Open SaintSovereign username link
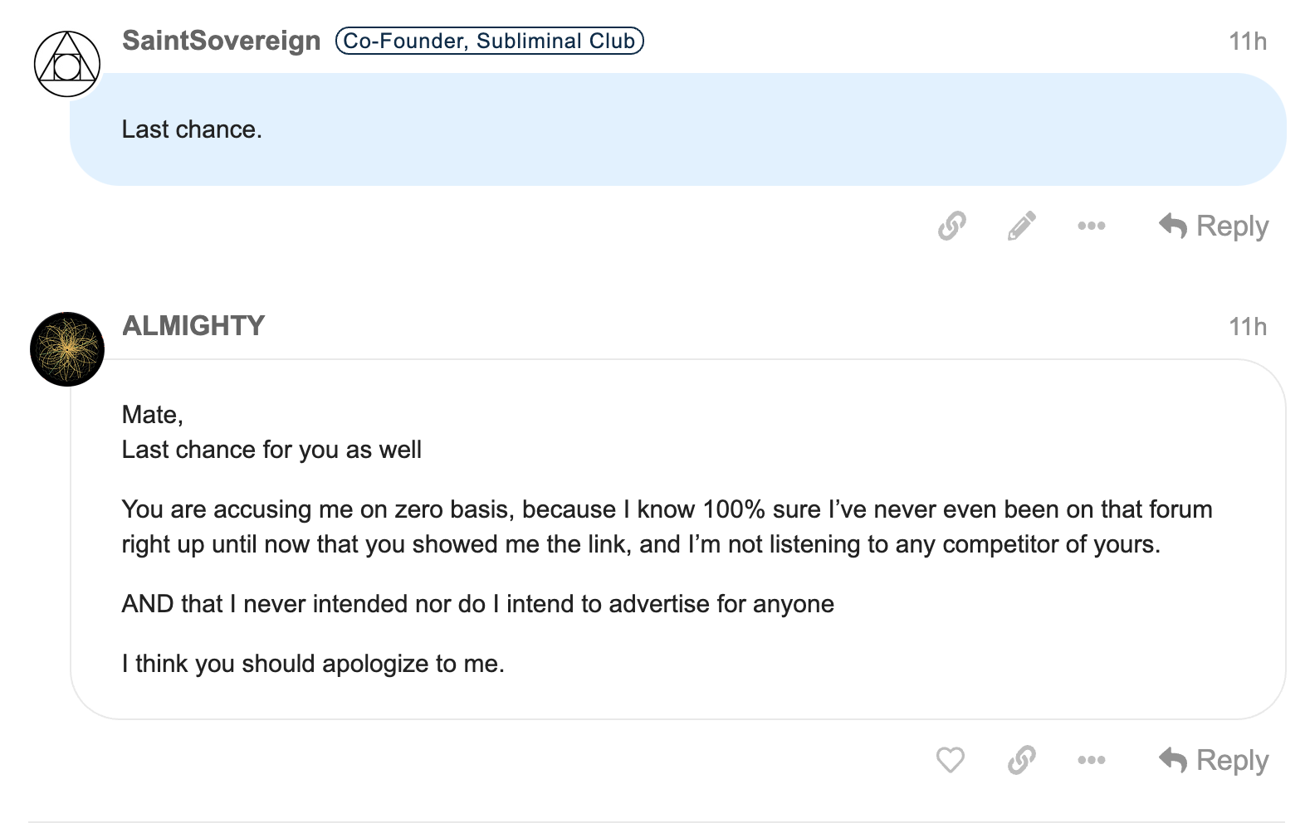The image size is (1305, 823). (x=221, y=41)
